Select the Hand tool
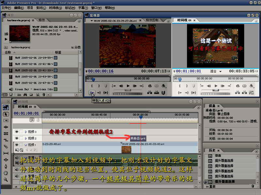This screenshot has width=261, height=195. (x=6, y=173)
